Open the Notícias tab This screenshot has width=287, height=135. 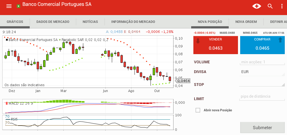tap(90, 22)
